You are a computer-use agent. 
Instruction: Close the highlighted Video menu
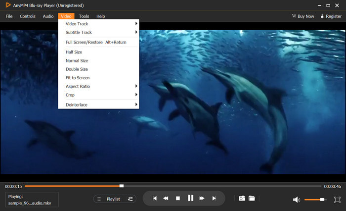(x=66, y=16)
